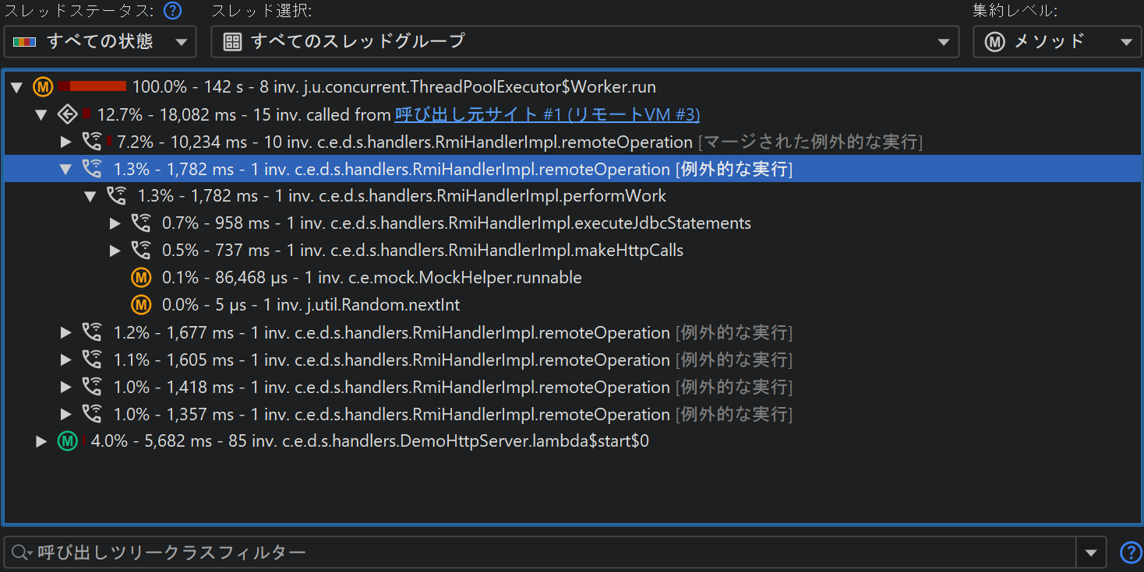Expand the makeHttpCalls node
The image size is (1144, 572).
[115, 251]
